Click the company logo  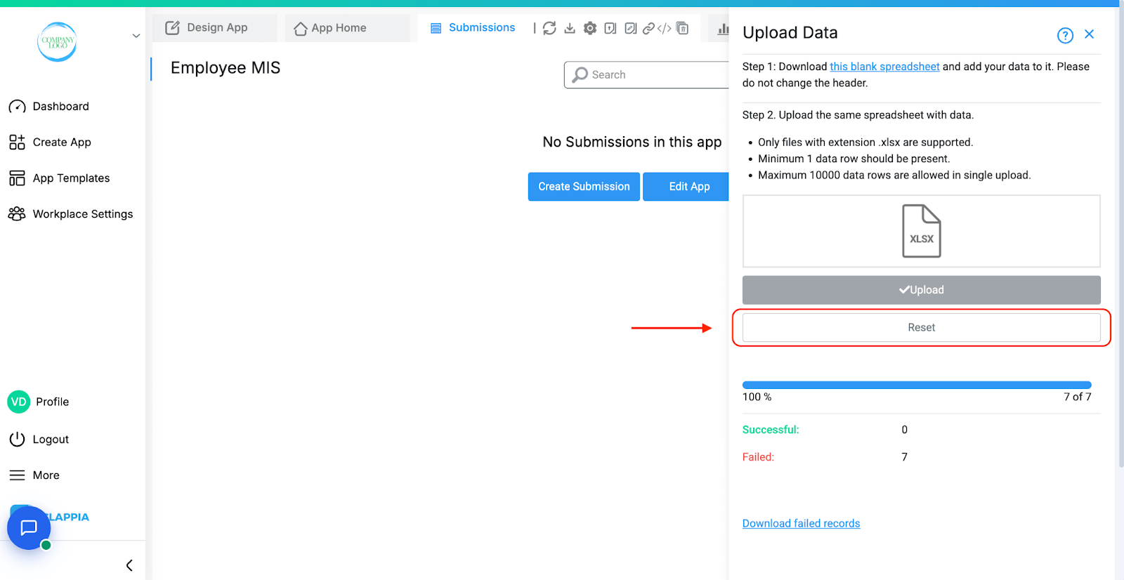click(x=57, y=41)
